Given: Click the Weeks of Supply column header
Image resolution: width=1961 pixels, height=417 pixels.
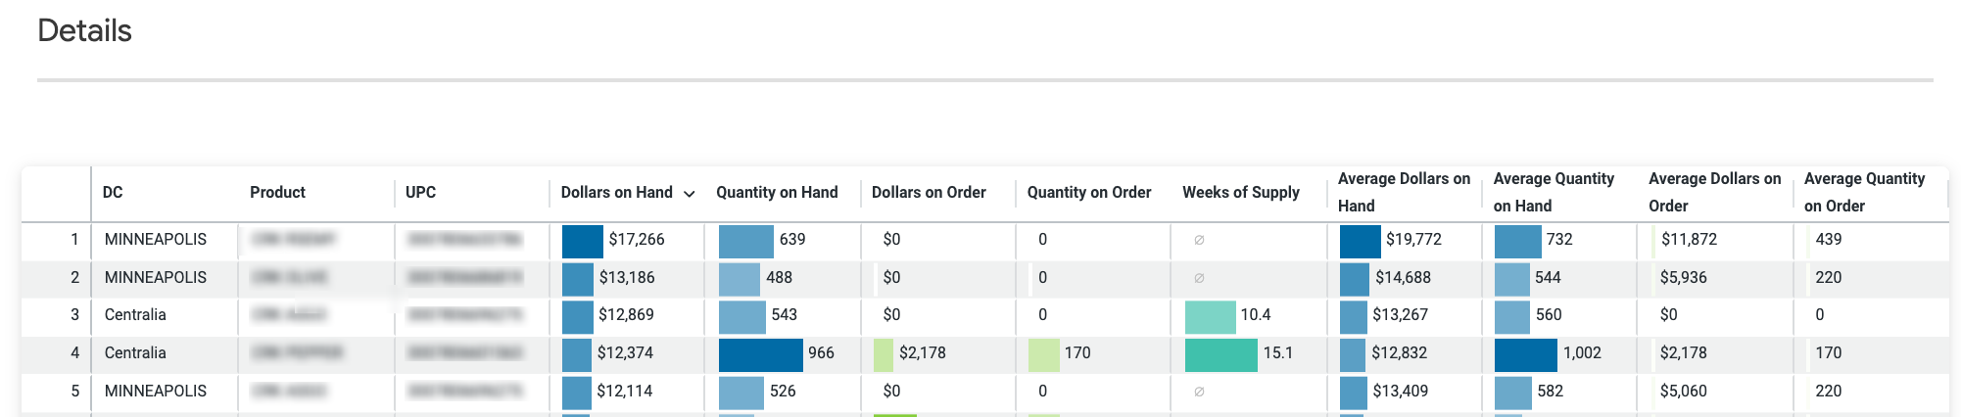Looking at the screenshot, I should click(x=1241, y=192).
